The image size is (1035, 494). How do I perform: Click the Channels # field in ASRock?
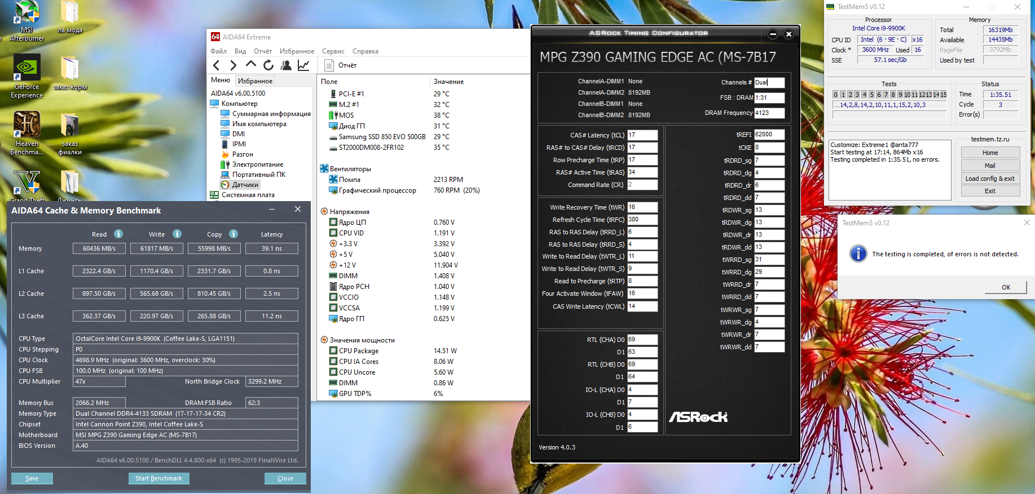[x=769, y=82]
